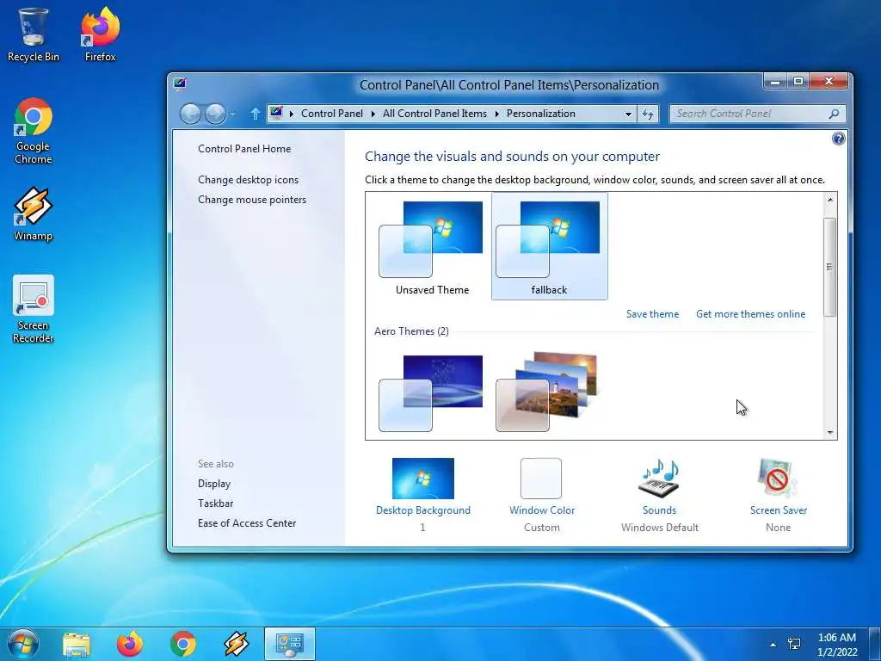Click the 'Windows Default' sound scheme text

click(x=660, y=528)
